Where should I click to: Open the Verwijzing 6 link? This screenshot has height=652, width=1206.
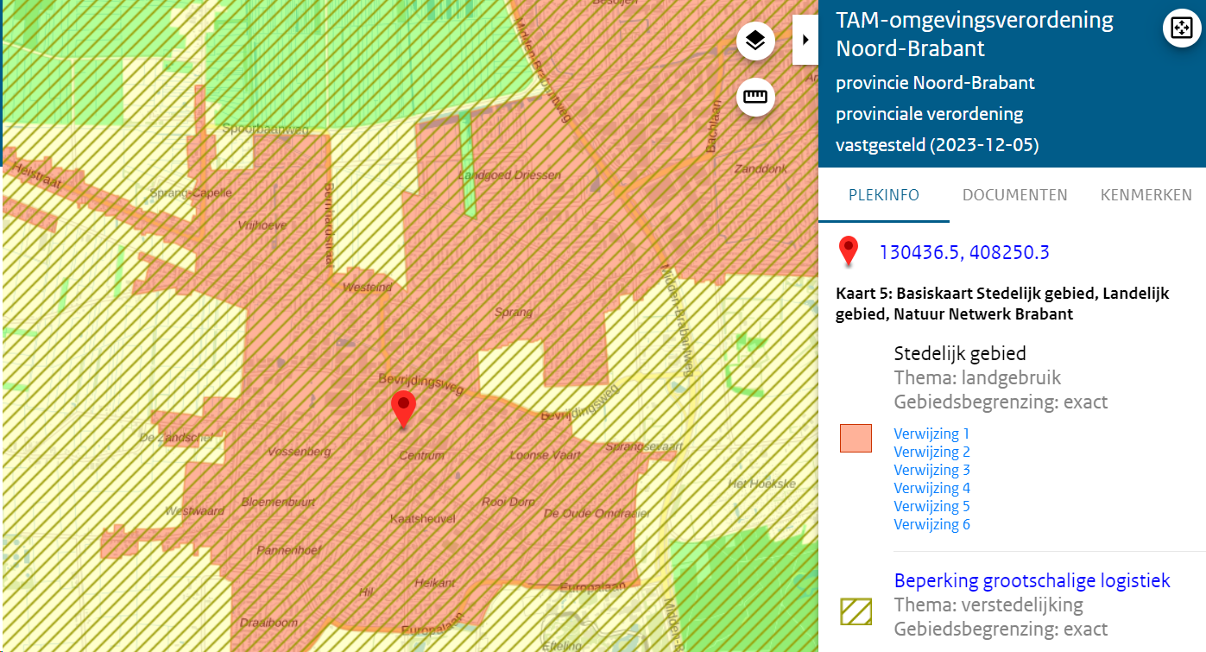point(932,524)
